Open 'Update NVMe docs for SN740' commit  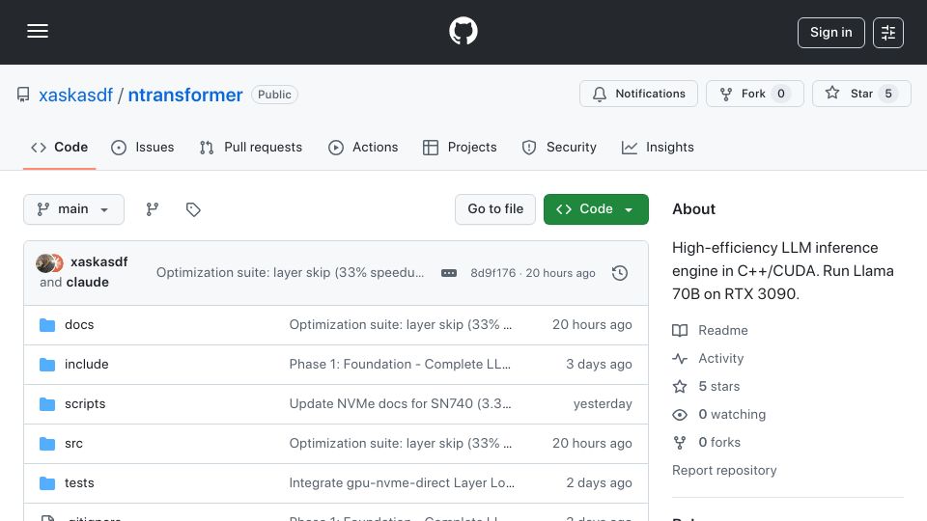[400, 404]
